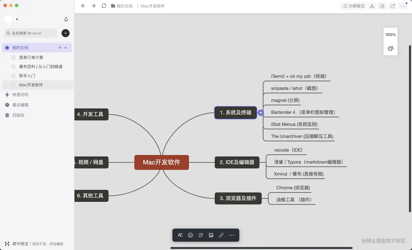Focus the 全局搜索 search field
Screen dimensions: 412x250
[x=31, y=33]
